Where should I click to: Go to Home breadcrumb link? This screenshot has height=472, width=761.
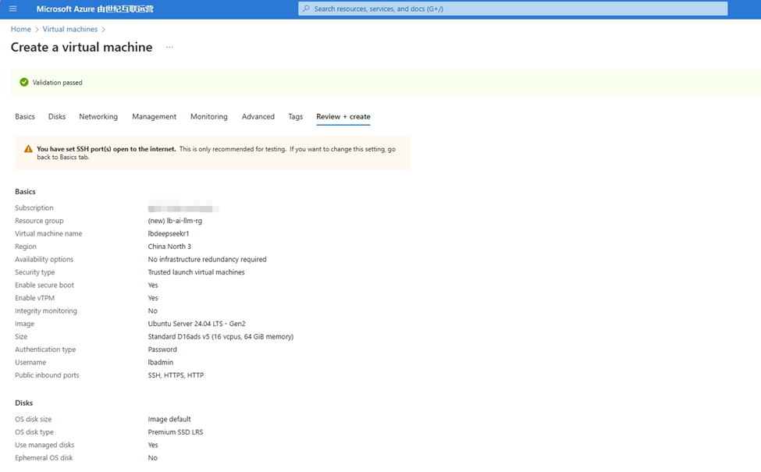(21, 30)
